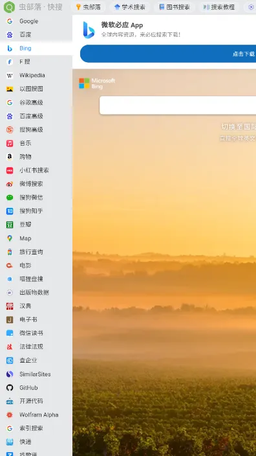Viewport: 256px width, 456px height.
Task: Click the Bing icon in sidebar
Action: point(10,49)
